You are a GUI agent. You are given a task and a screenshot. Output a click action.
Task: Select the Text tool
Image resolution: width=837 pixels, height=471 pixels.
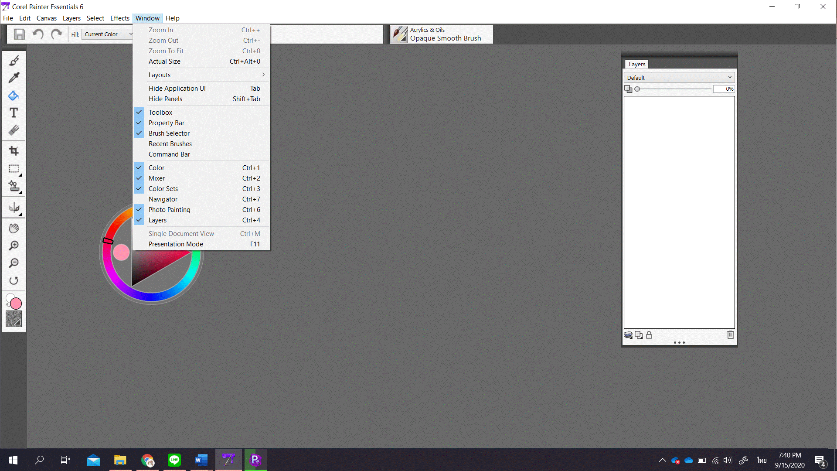(14, 113)
